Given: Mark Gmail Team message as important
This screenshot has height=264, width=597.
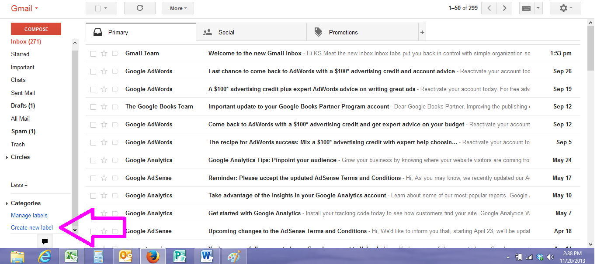Looking at the screenshot, I should [x=115, y=54].
